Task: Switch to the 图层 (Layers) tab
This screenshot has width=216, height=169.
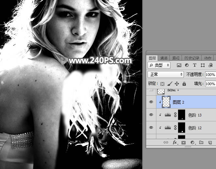Action: (152, 58)
